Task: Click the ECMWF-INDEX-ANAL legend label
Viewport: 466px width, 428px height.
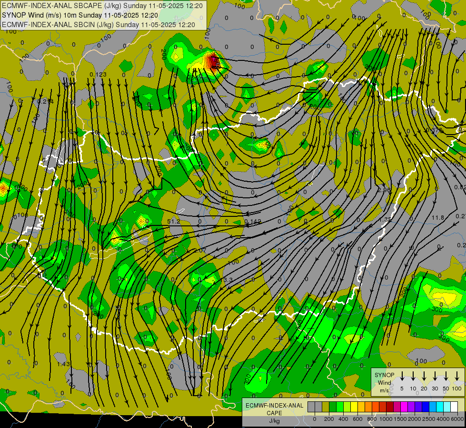Action: [x=274, y=406]
